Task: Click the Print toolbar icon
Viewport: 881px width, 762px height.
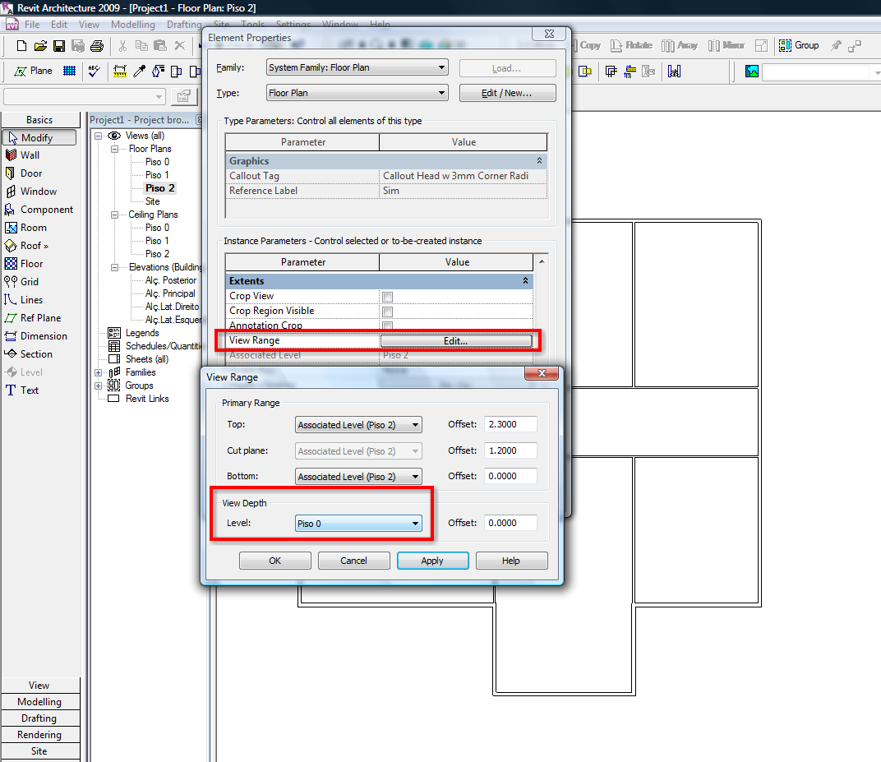Action: click(x=97, y=46)
